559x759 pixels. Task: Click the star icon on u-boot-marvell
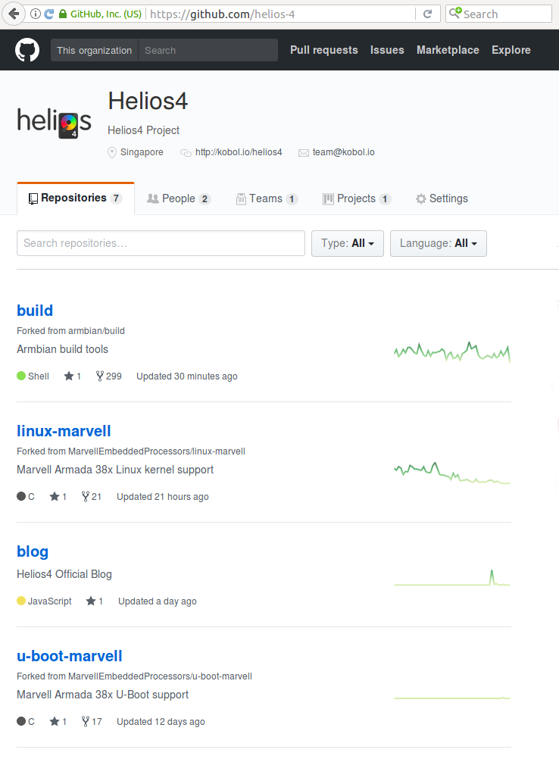click(55, 721)
